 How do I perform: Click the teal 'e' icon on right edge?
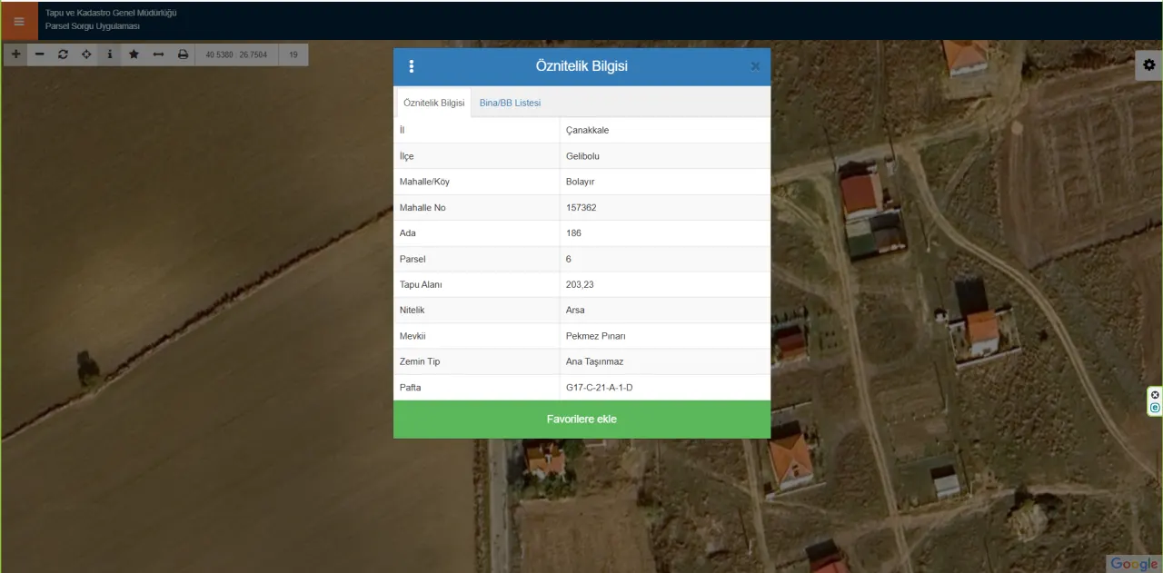tap(1155, 409)
